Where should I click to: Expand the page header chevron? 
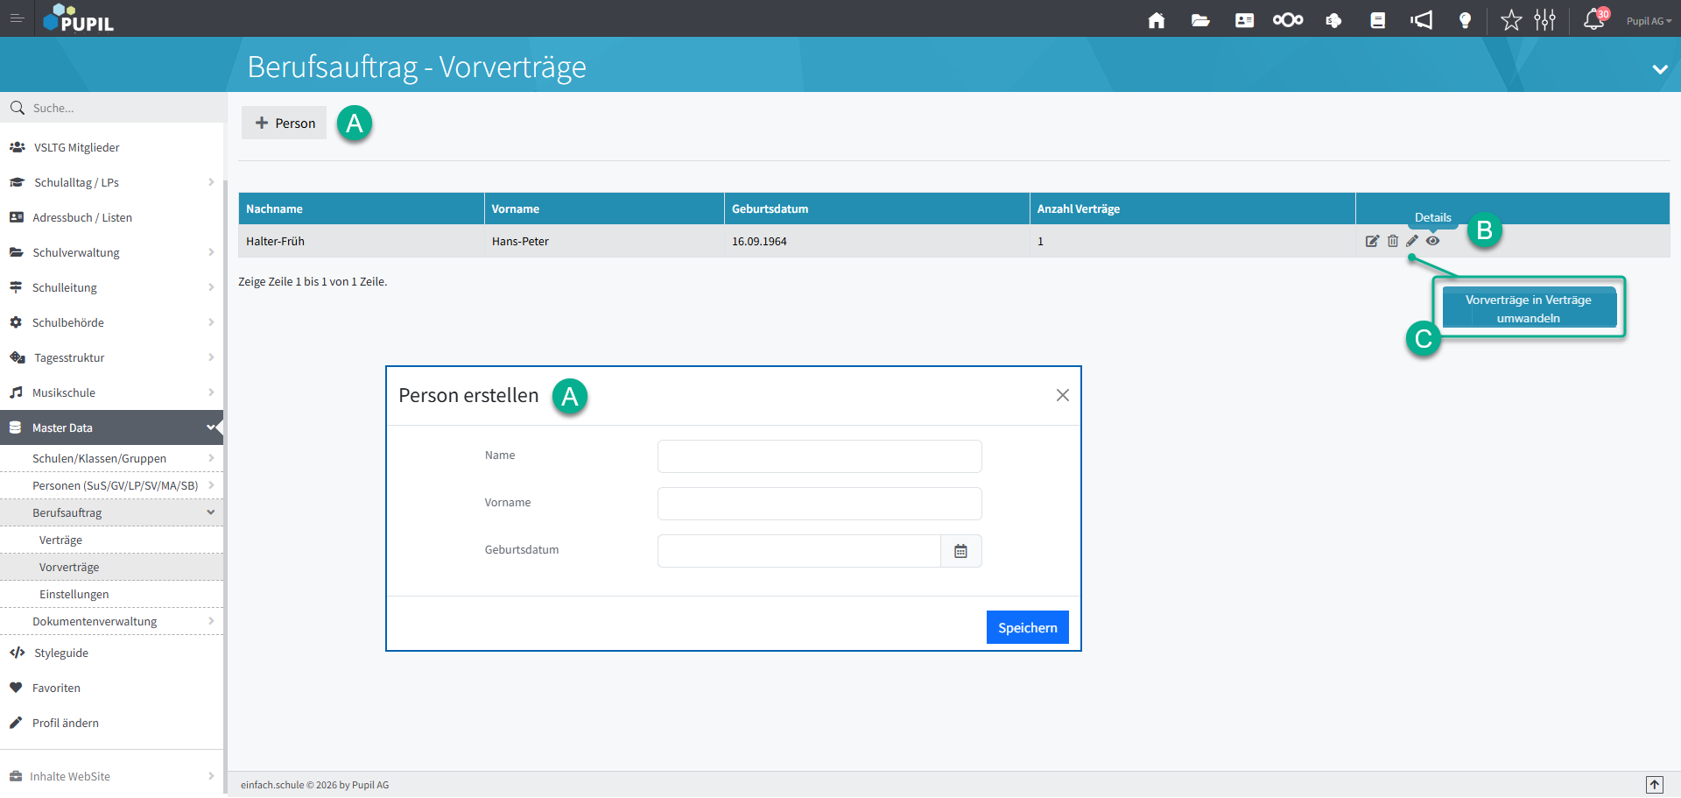tap(1659, 69)
